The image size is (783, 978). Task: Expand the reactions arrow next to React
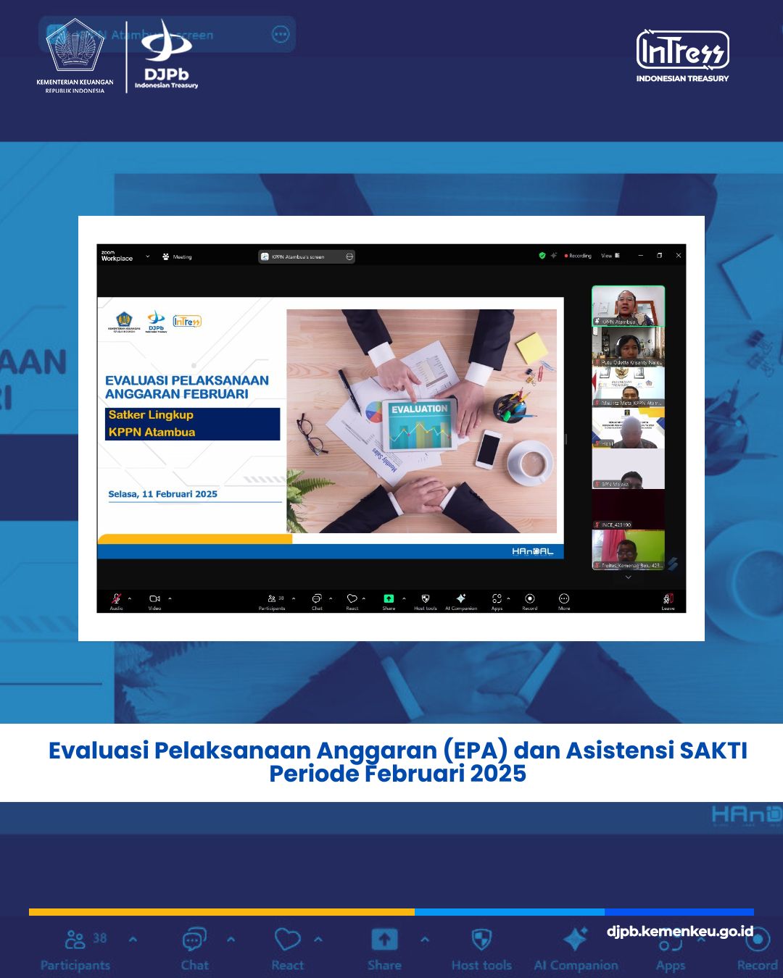[x=364, y=598]
